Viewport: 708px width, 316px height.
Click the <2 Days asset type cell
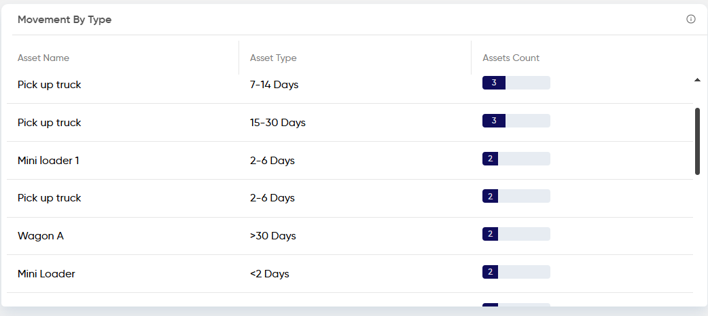coord(269,274)
